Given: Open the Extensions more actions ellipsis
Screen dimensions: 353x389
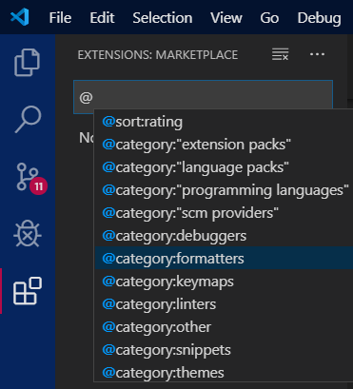Looking at the screenshot, I should [x=317, y=54].
